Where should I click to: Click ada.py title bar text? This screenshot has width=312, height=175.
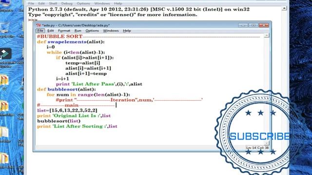[x=76, y=25]
